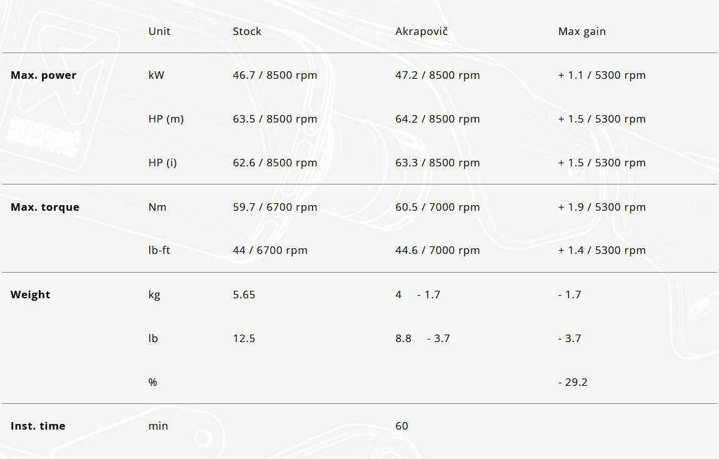Screen dimensions: 719x459
Task: Click the "Inst. time" row label
Action: pyautogui.click(x=38, y=426)
